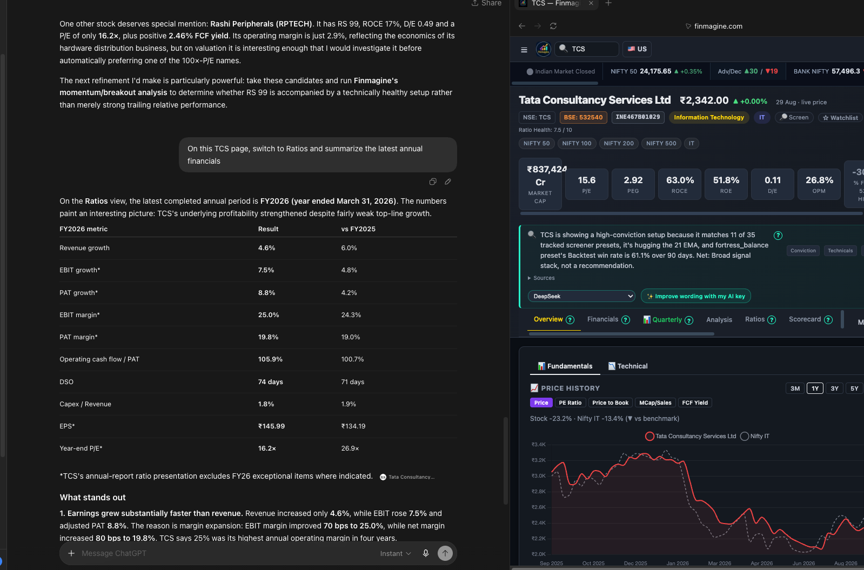Set chart range to 5Y

pyautogui.click(x=854, y=388)
